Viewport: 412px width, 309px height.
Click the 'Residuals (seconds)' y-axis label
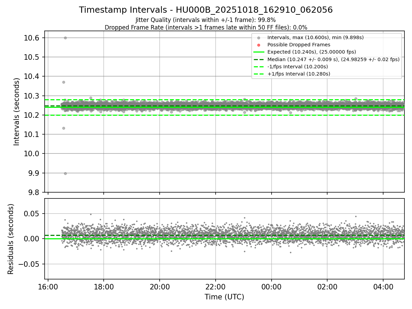tap(11, 239)
